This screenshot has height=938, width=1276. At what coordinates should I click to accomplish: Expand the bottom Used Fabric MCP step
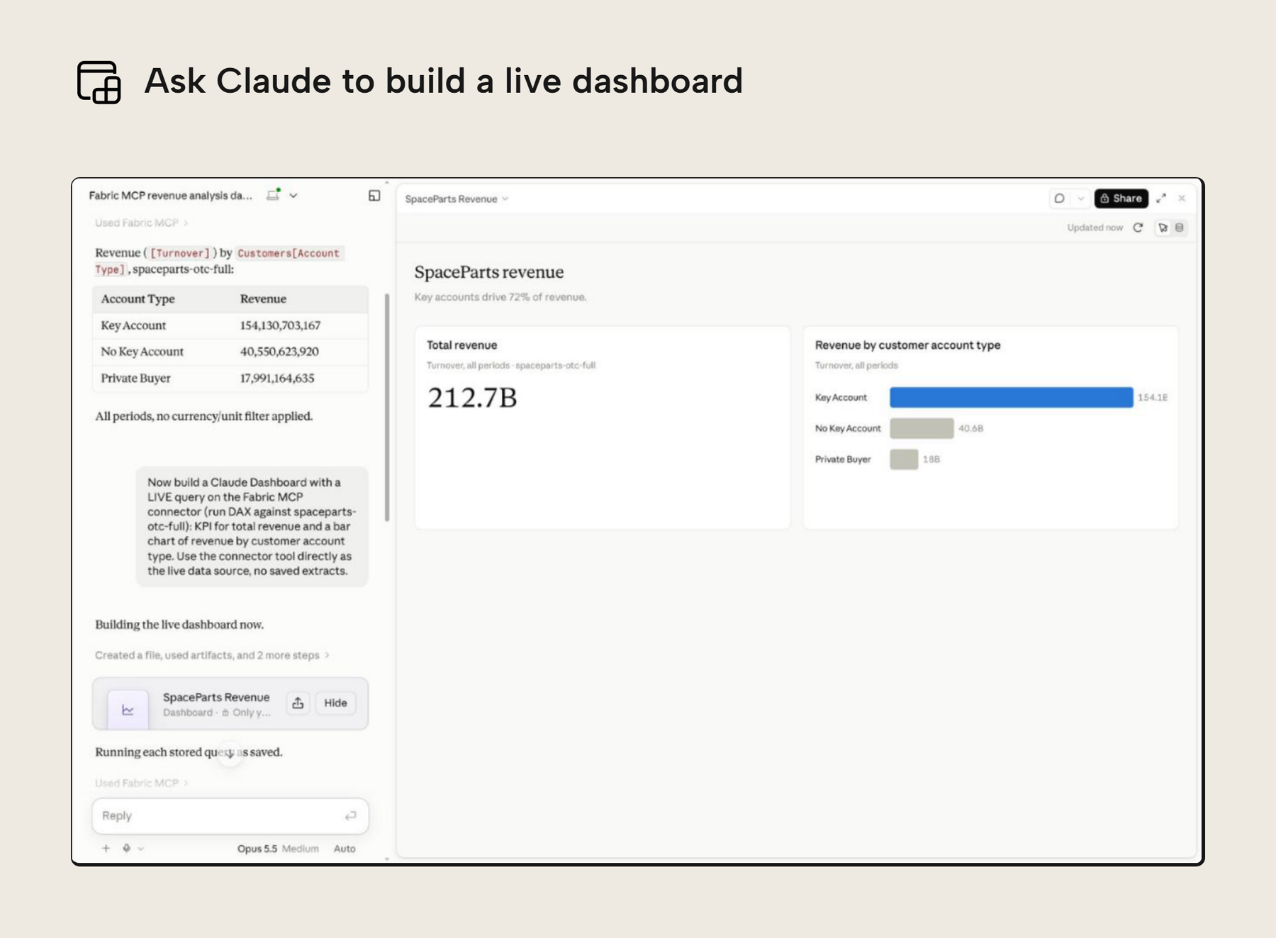click(x=141, y=783)
